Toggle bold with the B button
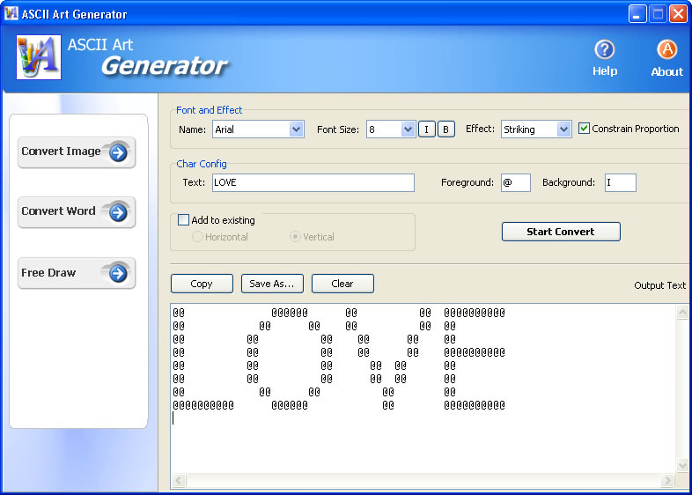The height and width of the screenshot is (495, 692). 445,129
